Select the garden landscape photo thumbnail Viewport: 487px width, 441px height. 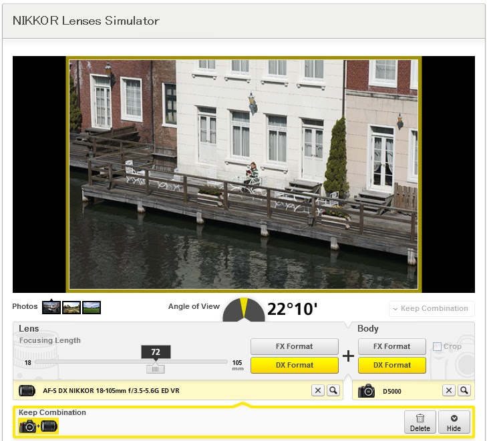[71, 308]
